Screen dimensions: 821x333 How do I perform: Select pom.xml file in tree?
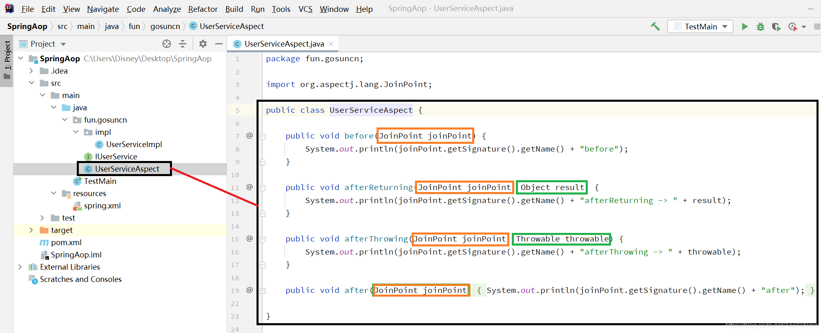61,242
